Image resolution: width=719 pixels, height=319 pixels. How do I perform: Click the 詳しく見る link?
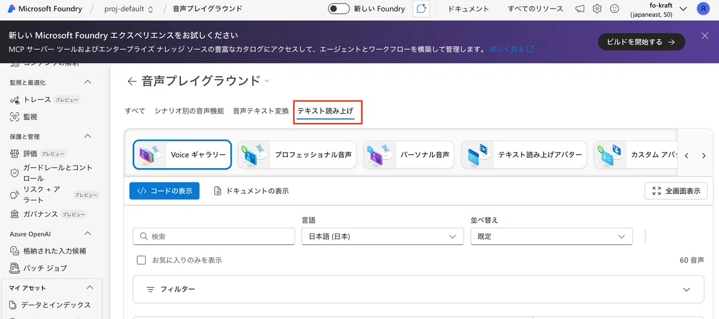(x=512, y=49)
